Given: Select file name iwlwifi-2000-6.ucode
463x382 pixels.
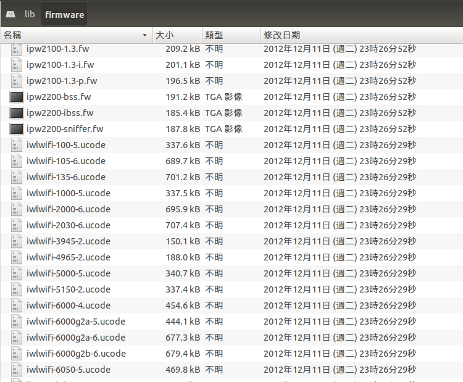Looking at the screenshot, I should tap(69, 209).
